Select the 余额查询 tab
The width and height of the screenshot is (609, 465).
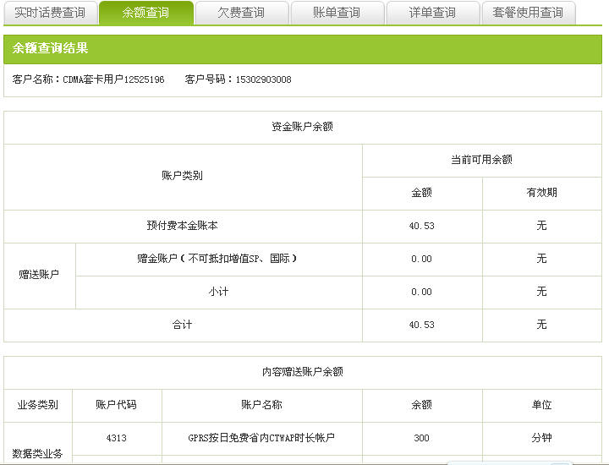(145, 13)
